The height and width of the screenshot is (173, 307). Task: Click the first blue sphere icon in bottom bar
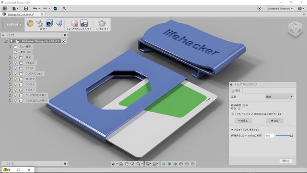(x=164, y=164)
